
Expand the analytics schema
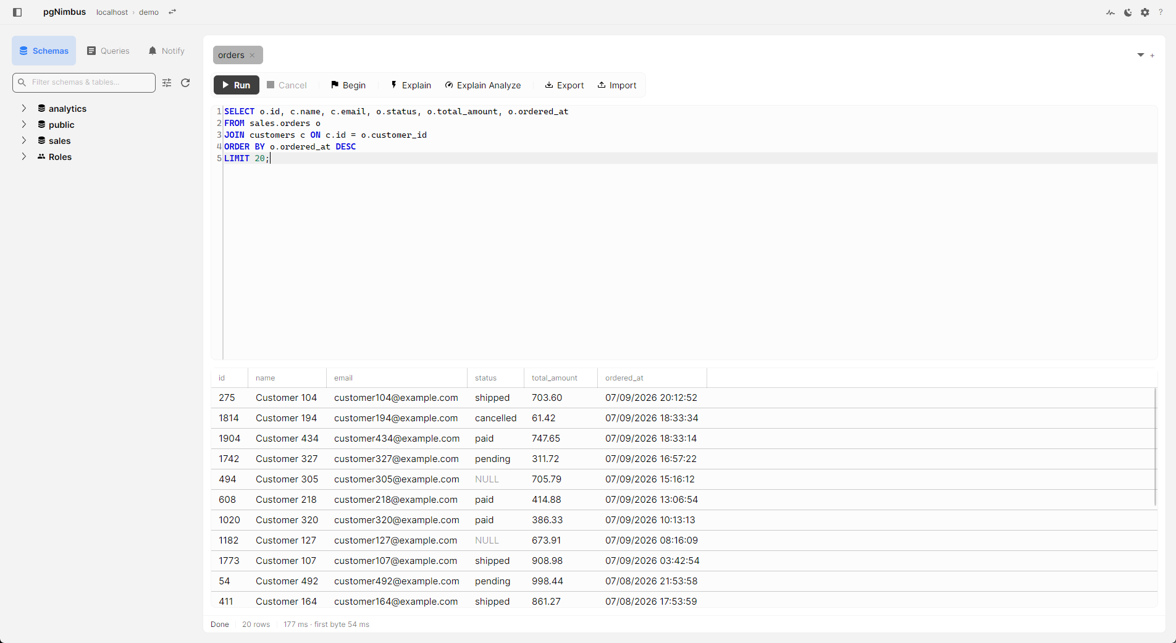[24, 108]
